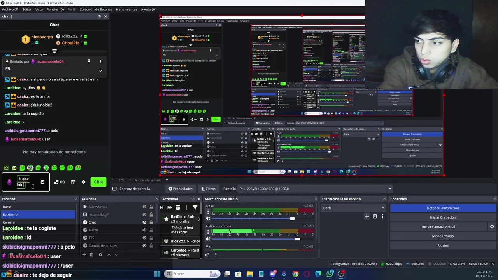Image resolution: width=498 pixels, height=280 pixels.
Task: Open activity filter funnel icon
Action: pyautogui.click(x=195, y=208)
